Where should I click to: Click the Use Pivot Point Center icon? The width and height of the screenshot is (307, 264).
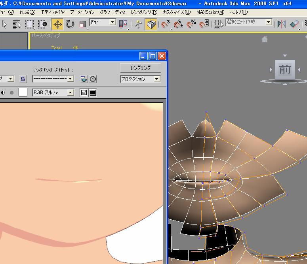(123, 25)
